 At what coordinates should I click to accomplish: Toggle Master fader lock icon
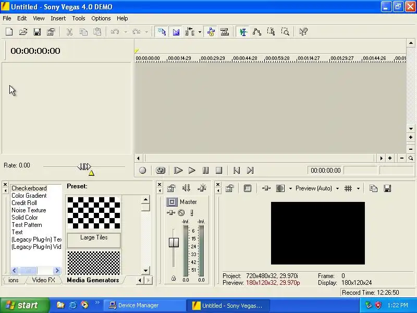tap(174, 279)
